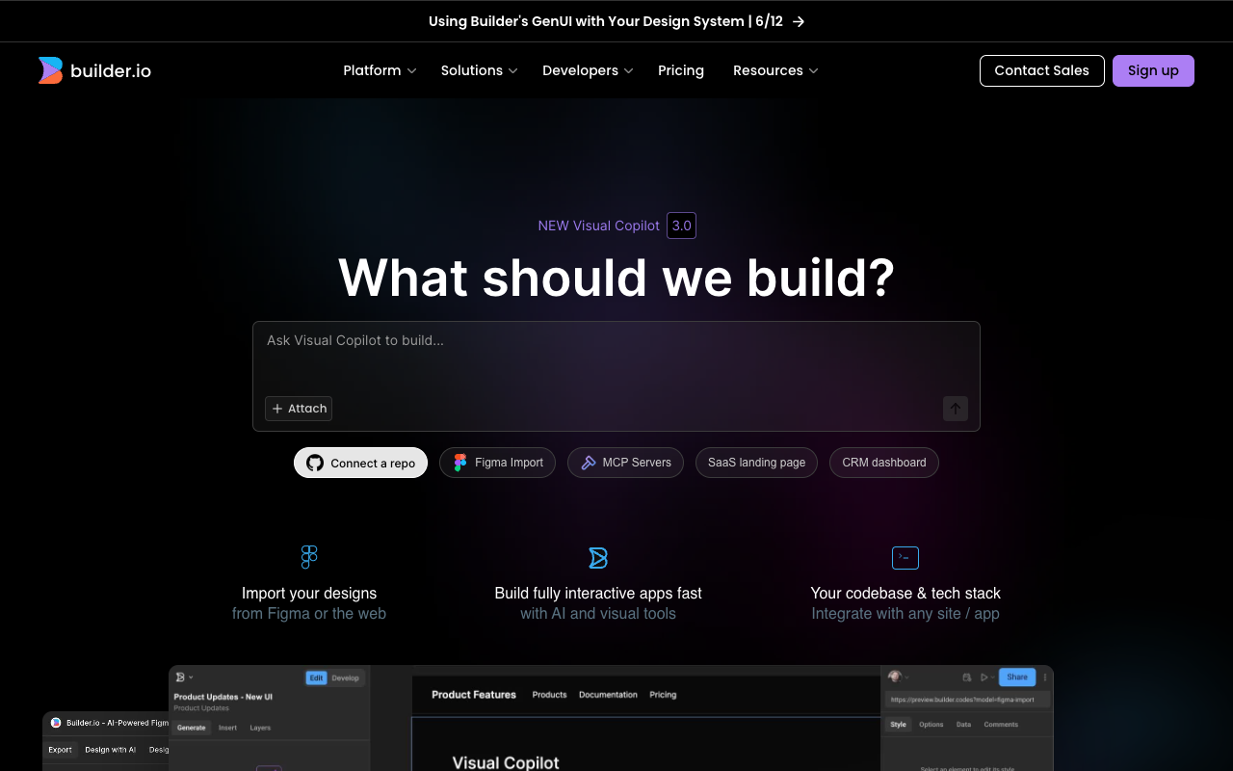Screen dimensions: 1233x771
Task: Open the GenUI announcement arrow link
Action: pos(799,21)
